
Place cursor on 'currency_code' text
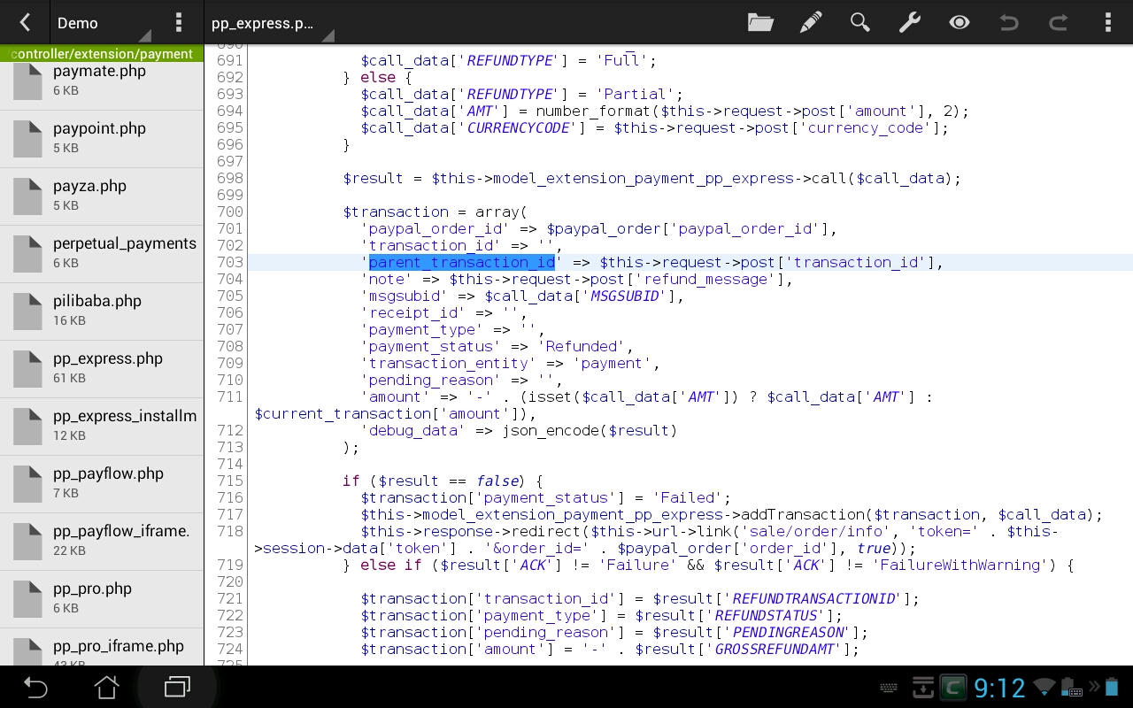click(x=864, y=127)
